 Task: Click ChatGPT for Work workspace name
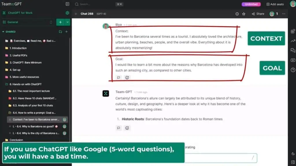(20, 13)
